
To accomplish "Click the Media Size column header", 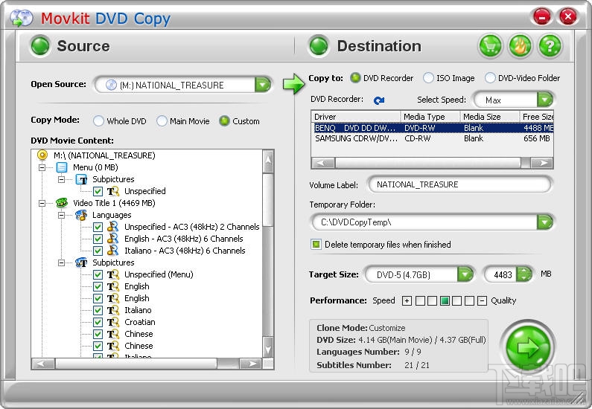I will point(490,117).
